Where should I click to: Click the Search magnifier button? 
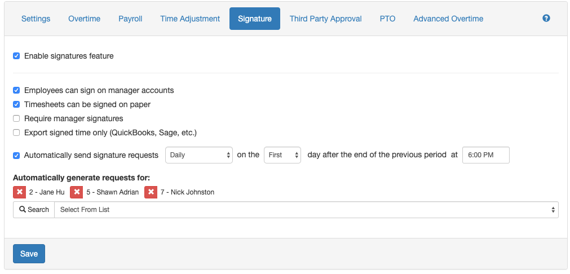tap(34, 210)
